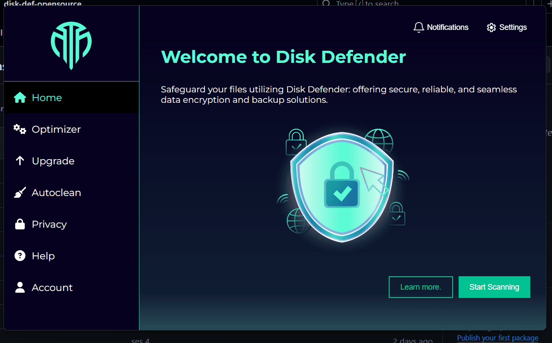Follow the Publish your first package link
552x343 pixels.
(497, 338)
